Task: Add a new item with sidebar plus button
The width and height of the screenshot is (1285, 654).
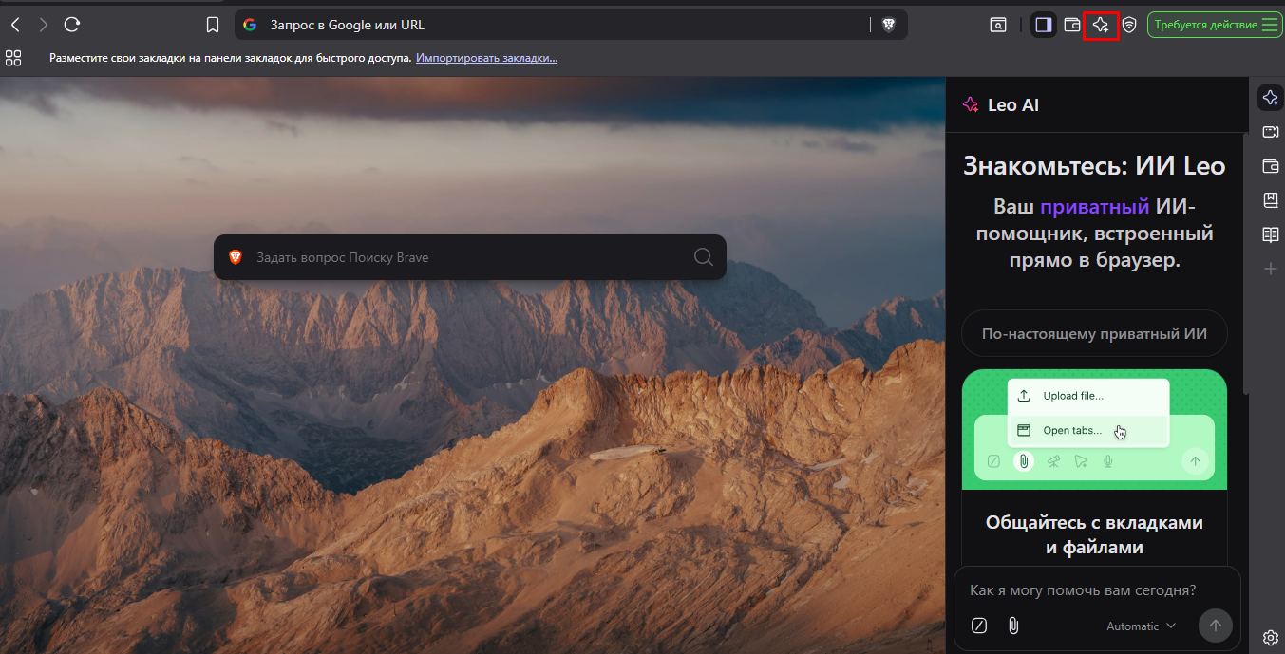Action: (1270, 269)
